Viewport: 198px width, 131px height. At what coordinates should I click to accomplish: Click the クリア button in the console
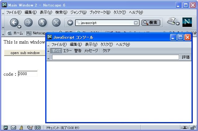click(x=106, y=51)
